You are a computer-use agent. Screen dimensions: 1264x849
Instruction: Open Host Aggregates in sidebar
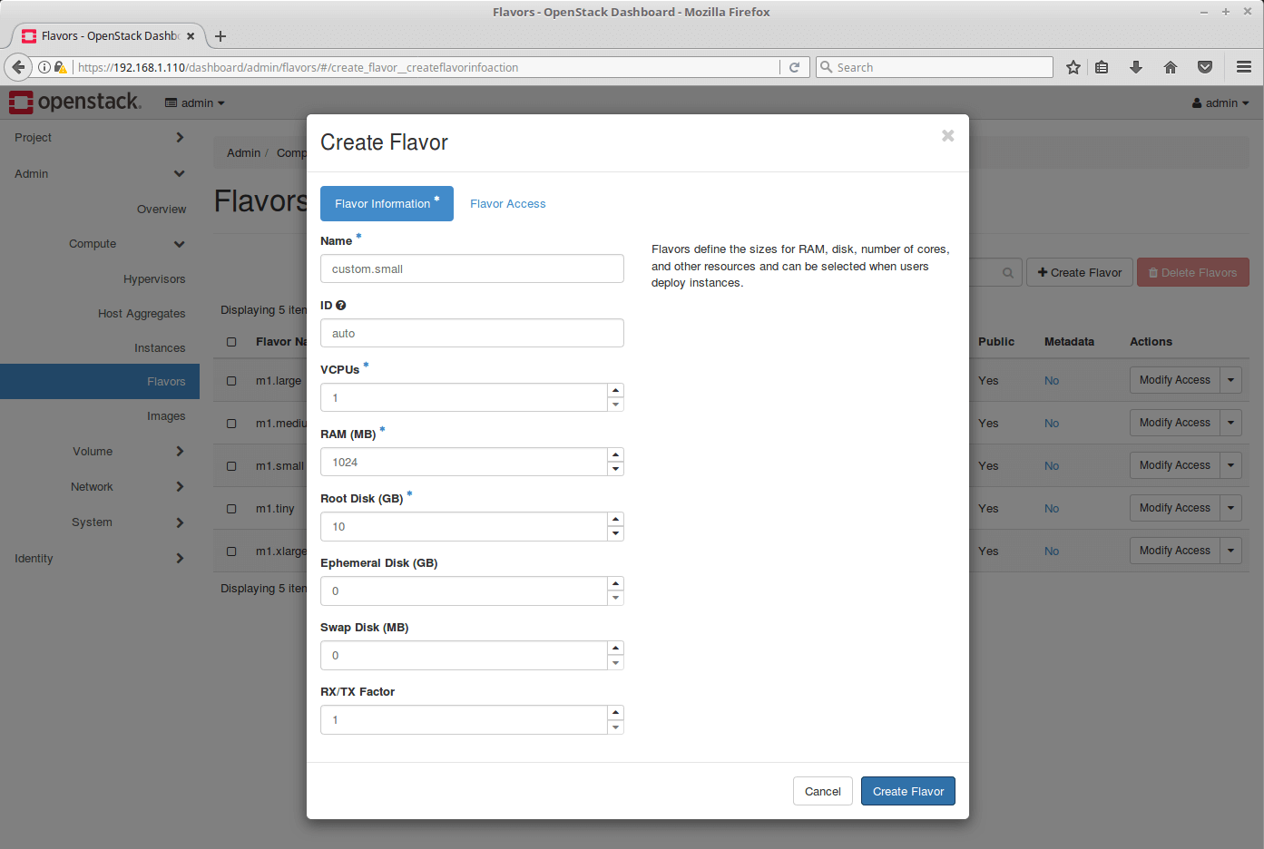click(142, 314)
